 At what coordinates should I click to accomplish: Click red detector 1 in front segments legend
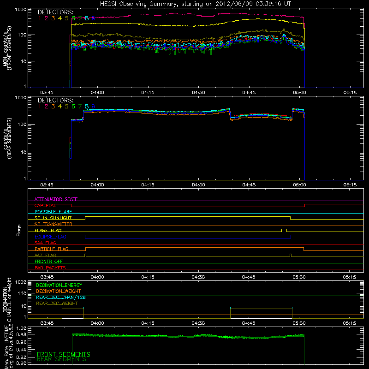tap(40, 18)
